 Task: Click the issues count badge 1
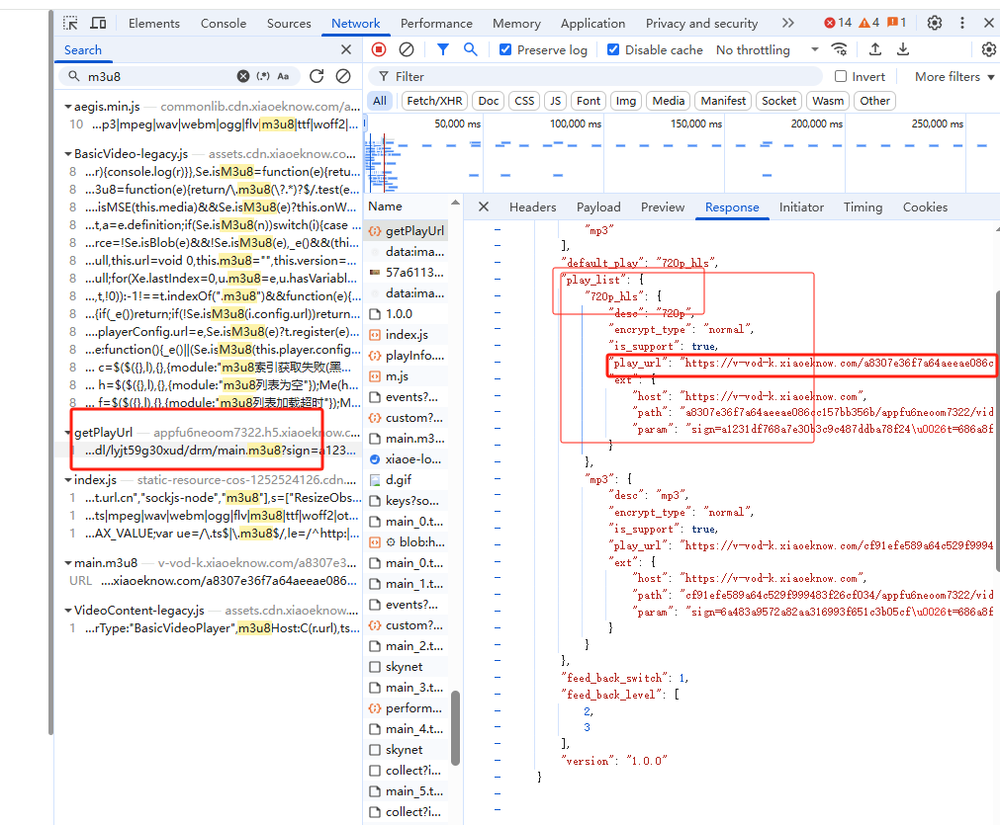tap(896, 23)
